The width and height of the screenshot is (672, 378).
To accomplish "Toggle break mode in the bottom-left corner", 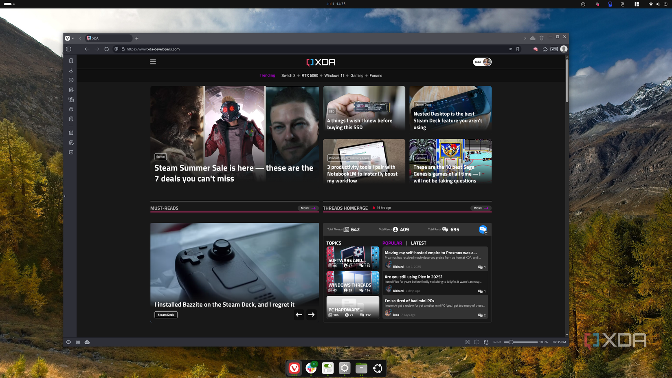I will (x=78, y=342).
